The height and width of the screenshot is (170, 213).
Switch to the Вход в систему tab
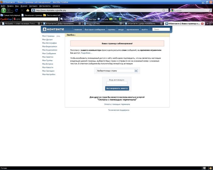(x=103, y=24)
